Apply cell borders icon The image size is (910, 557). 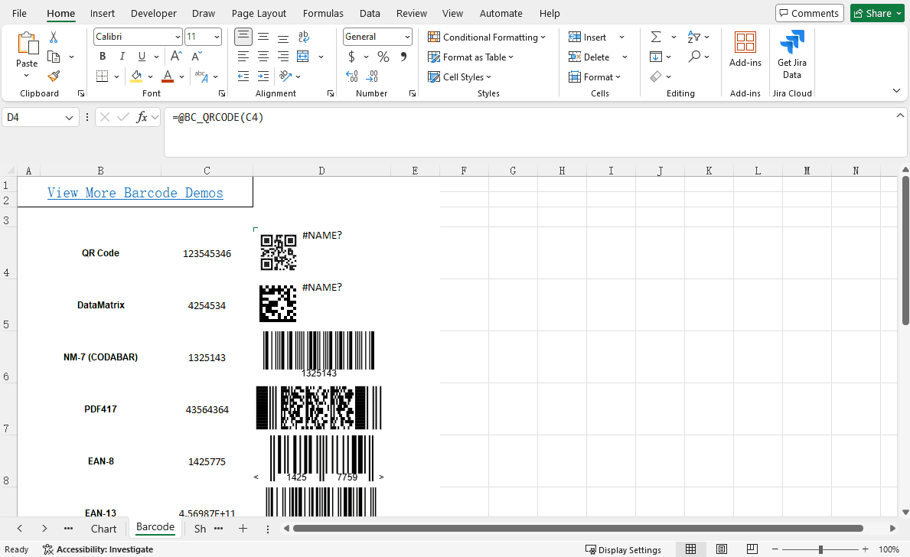pos(102,76)
